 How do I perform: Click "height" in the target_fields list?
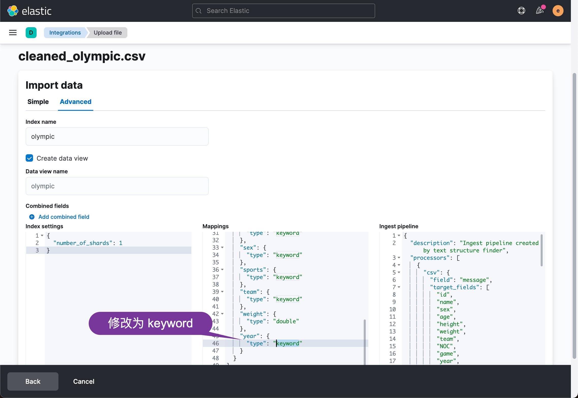(450, 324)
